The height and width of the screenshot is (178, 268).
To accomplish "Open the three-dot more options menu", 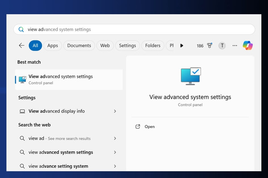I will (234, 45).
